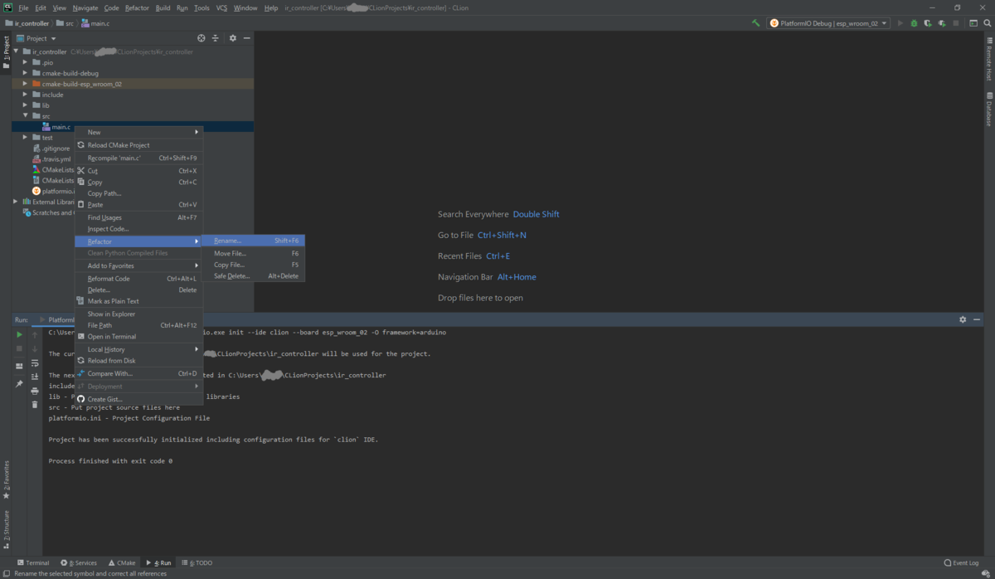Select Show in Explorer in context menu
995x579 pixels.
(x=138, y=314)
